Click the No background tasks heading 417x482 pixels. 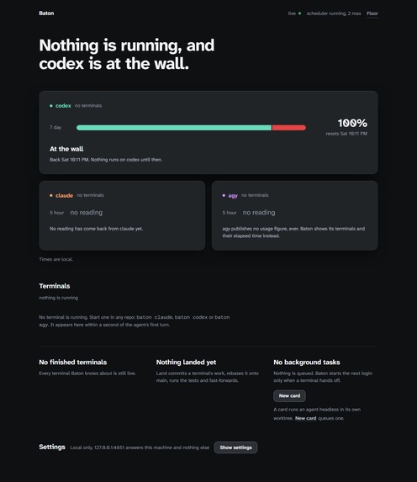click(307, 363)
